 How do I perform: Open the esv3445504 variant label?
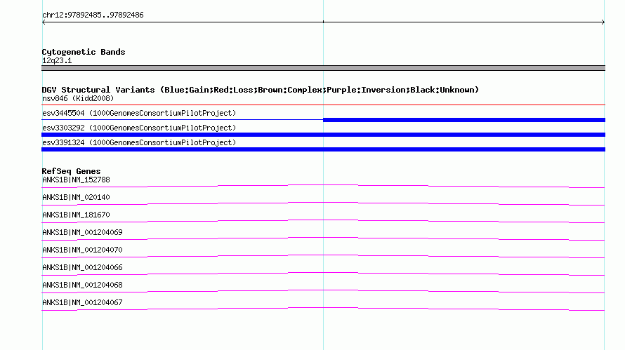(139, 113)
